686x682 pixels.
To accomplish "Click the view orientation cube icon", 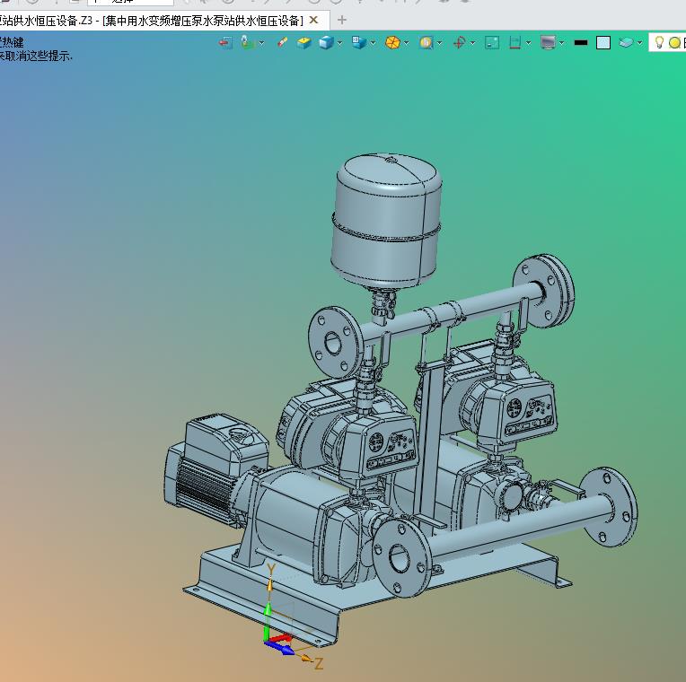I will (x=359, y=42).
